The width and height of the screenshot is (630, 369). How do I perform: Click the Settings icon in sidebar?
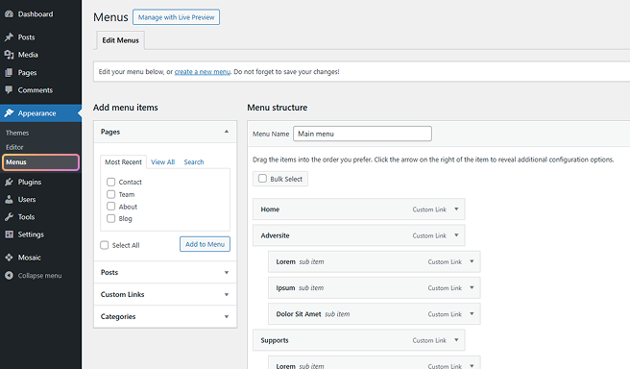click(x=9, y=234)
